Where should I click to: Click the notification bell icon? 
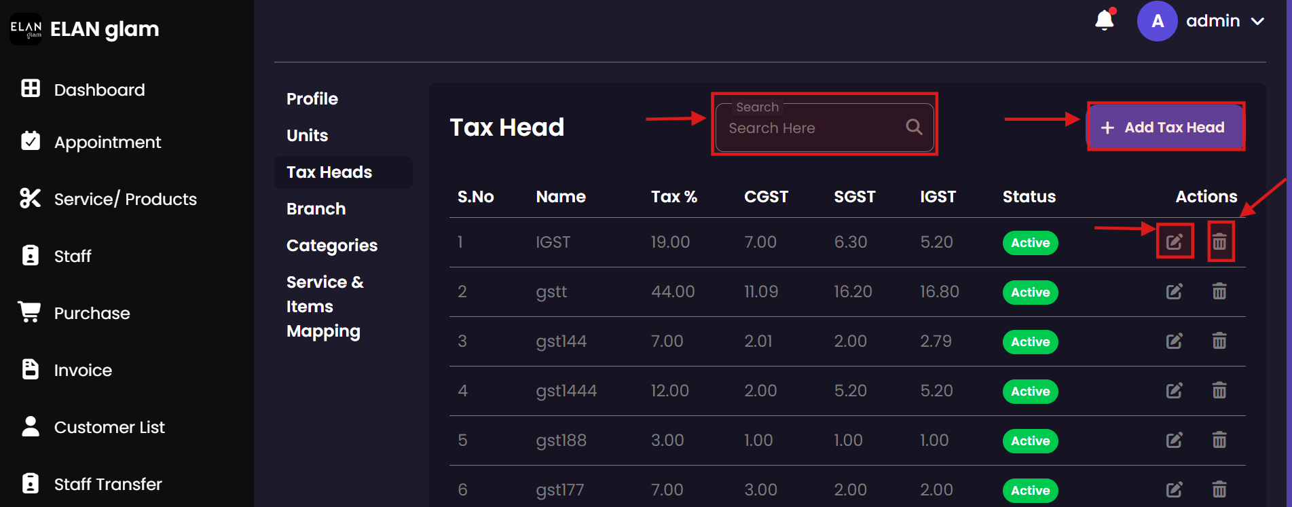point(1105,20)
